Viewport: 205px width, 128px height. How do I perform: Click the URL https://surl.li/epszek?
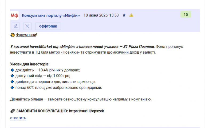(86, 111)
